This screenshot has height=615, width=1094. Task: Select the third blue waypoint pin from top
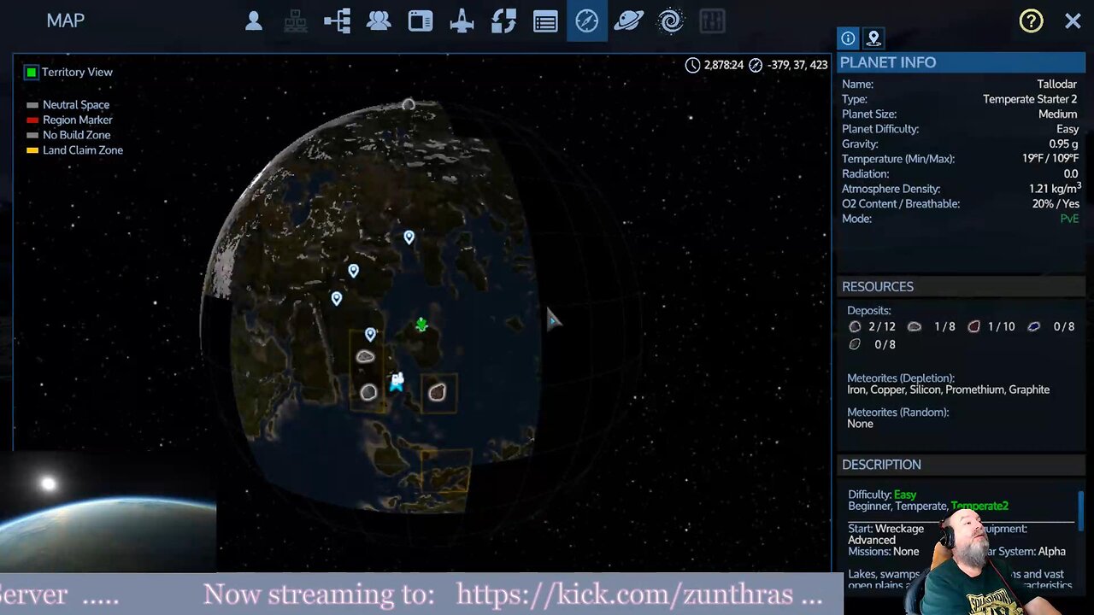(336, 298)
